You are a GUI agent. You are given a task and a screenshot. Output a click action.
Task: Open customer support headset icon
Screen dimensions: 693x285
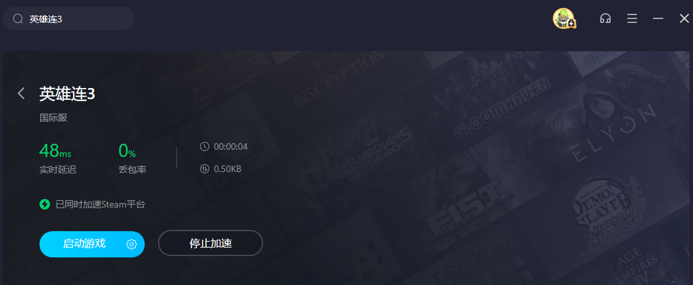point(605,18)
